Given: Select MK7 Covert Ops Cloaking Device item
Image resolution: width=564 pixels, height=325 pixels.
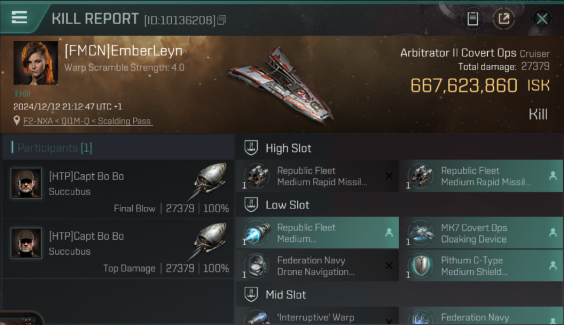Looking at the screenshot, I should (x=481, y=233).
